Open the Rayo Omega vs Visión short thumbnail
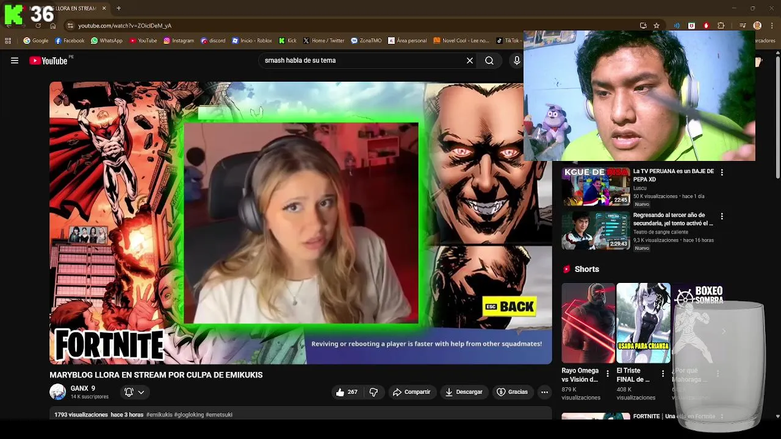Screen dimensions: 781x439 coord(588,323)
